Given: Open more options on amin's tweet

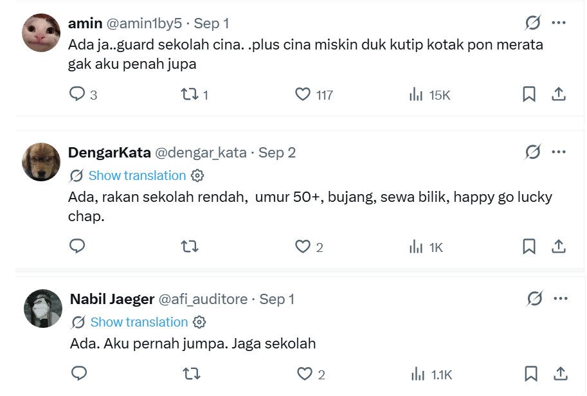Looking at the screenshot, I should (559, 23).
